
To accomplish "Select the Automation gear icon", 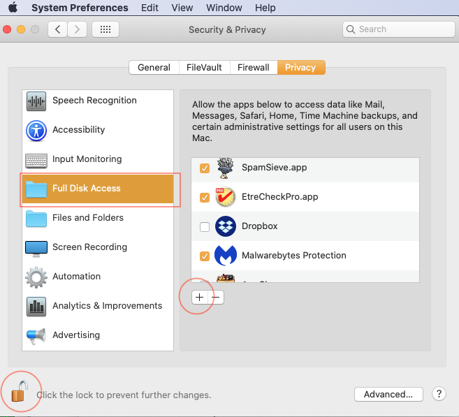I will click(x=36, y=277).
